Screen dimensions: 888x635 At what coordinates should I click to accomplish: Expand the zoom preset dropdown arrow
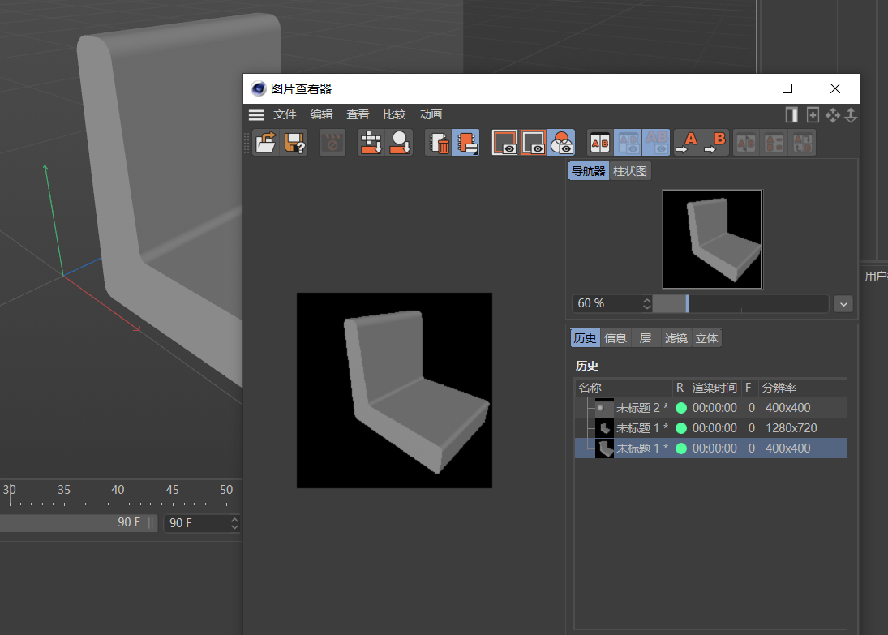(843, 303)
